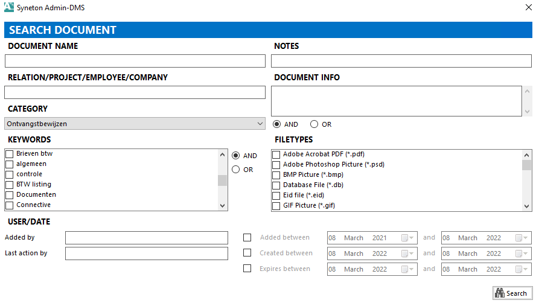
Task: Click the Syneton Admin-DMS app icon
Action: click(x=8, y=8)
